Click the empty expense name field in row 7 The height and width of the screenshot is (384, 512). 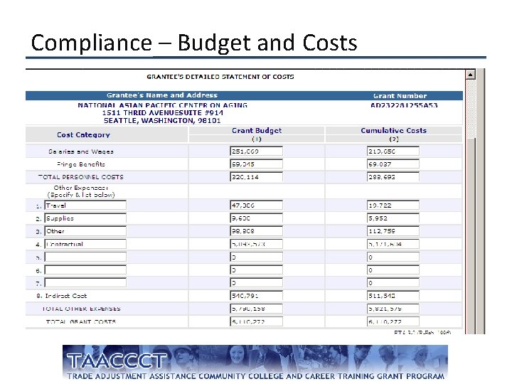click(85, 282)
